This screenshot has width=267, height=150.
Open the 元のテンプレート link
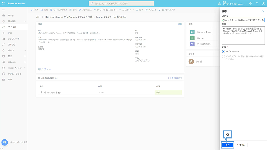coord(45,70)
